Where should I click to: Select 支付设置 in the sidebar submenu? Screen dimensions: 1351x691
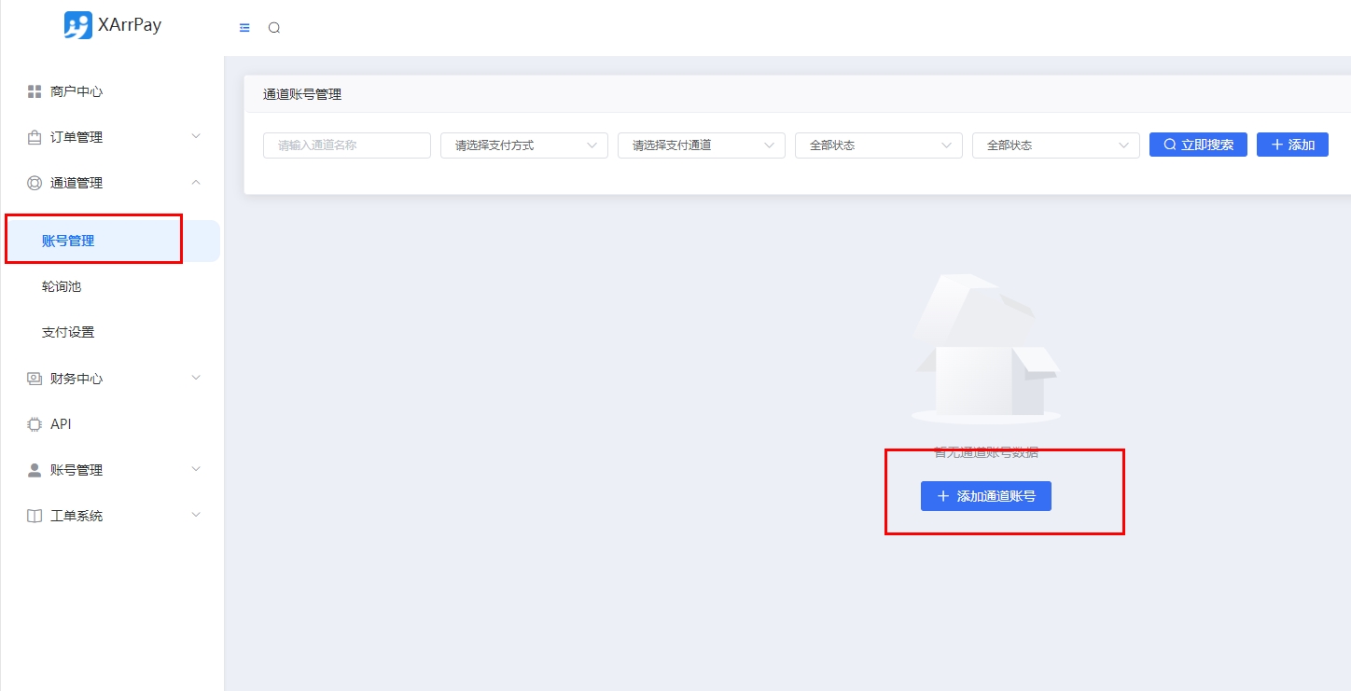pyautogui.click(x=68, y=332)
